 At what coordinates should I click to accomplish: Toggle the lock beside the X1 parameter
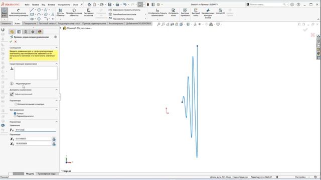point(54,139)
